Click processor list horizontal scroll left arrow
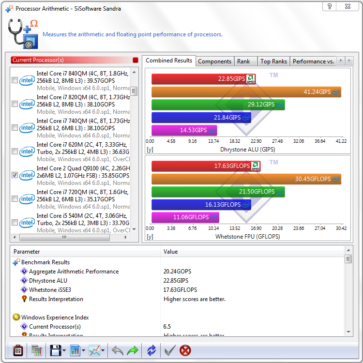Screen dimensions: 363x363 tap(15, 237)
